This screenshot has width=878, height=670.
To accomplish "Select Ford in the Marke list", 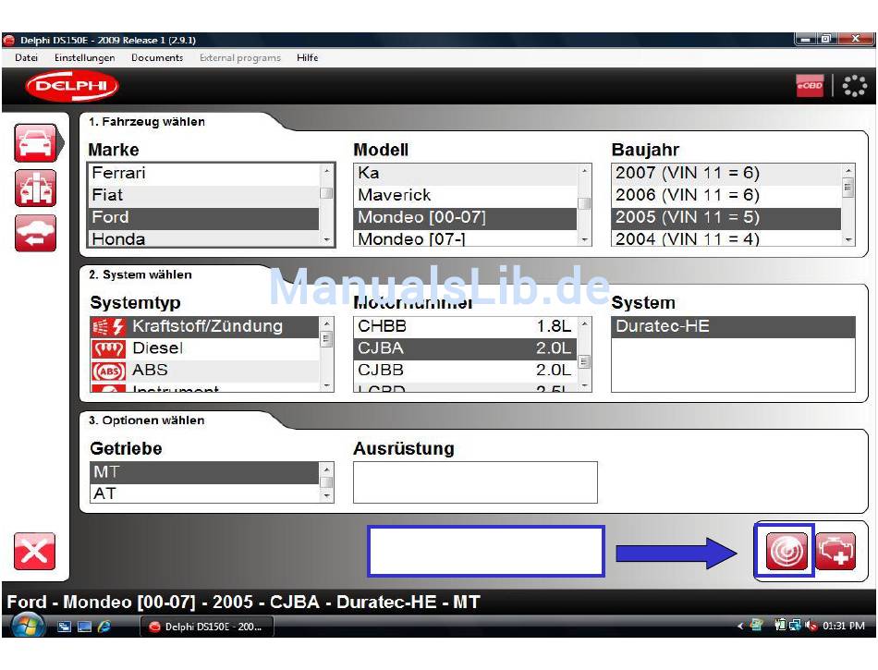I will point(203,218).
